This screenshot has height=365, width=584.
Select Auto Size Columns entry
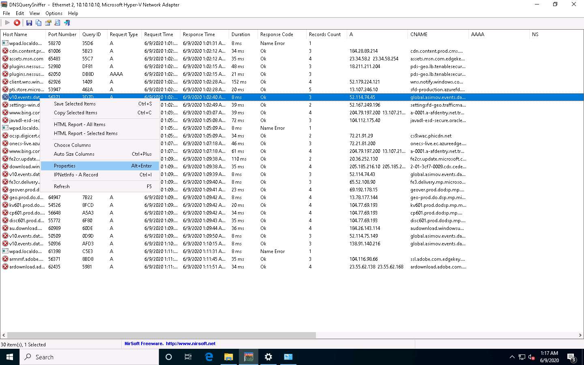click(x=100, y=154)
